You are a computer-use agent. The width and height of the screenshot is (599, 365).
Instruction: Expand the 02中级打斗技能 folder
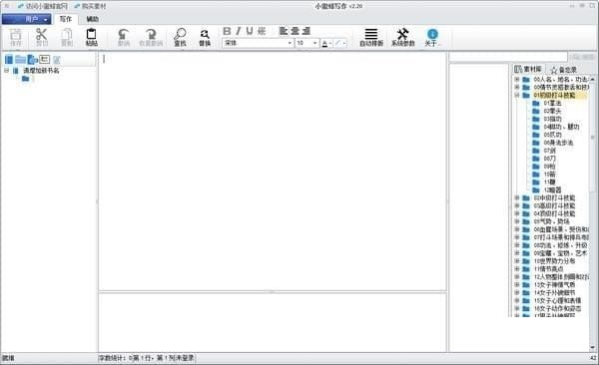(x=517, y=197)
